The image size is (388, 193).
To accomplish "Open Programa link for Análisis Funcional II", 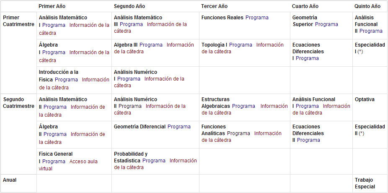I will (x=371, y=31).
